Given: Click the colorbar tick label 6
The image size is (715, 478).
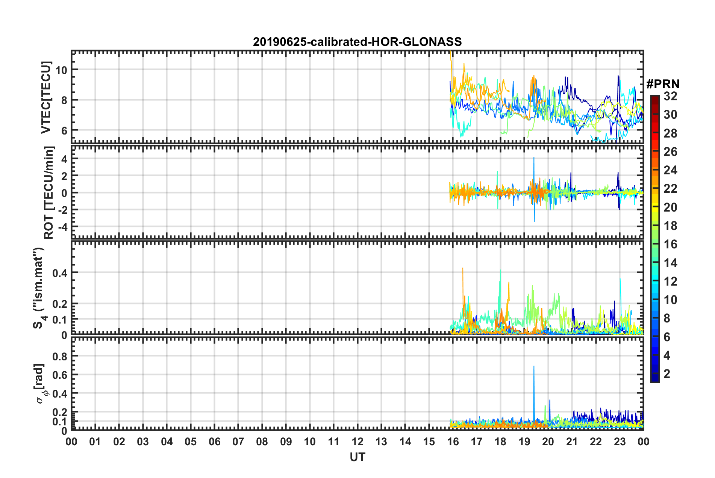Looking at the screenshot, I should (667, 337).
